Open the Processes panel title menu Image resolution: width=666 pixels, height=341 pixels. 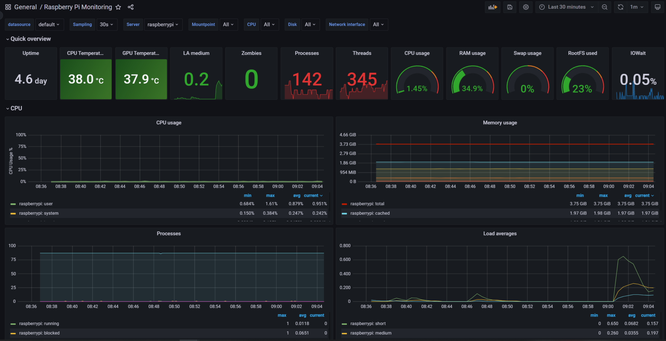(168, 233)
